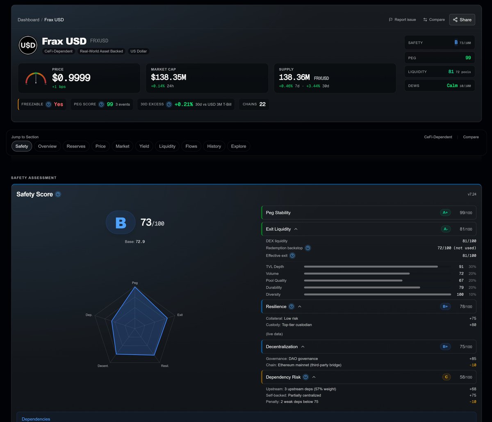Click the price gauge dial icon
The width and height of the screenshot is (492, 422).
click(x=36, y=78)
